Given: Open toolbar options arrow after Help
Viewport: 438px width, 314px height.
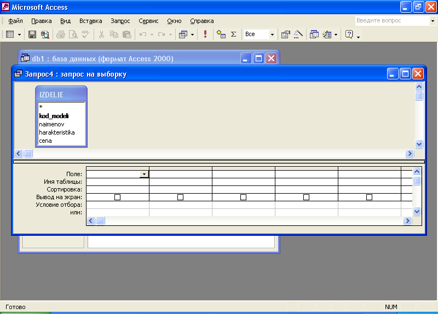Looking at the screenshot, I should pyautogui.click(x=358, y=36).
